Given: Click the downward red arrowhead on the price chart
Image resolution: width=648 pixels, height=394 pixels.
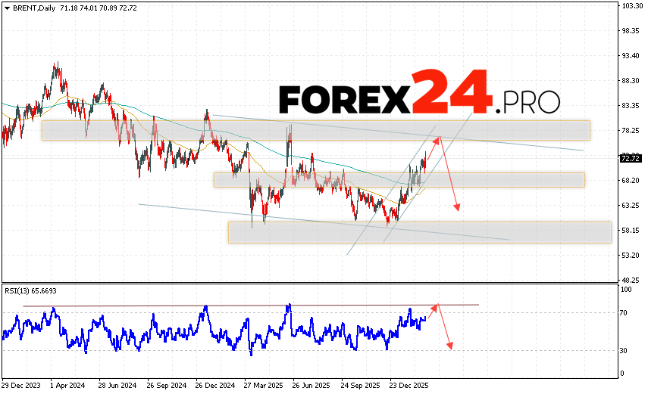Looking at the screenshot, I should [x=457, y=206].
